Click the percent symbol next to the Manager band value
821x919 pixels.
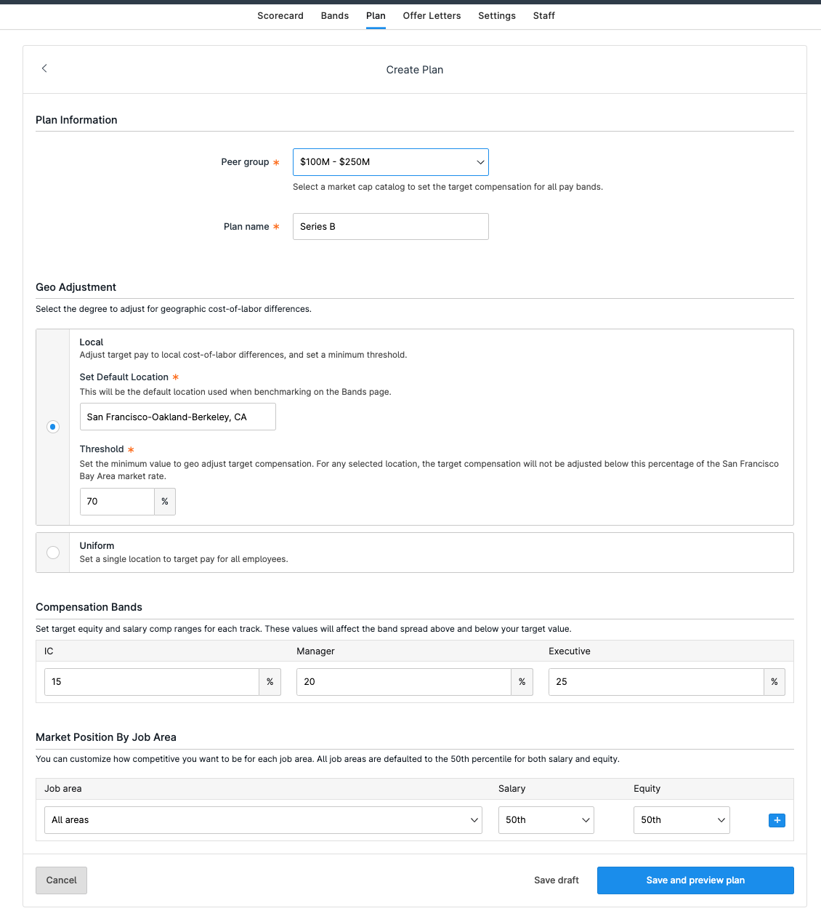pyautogui.click(x=522, y=681)
